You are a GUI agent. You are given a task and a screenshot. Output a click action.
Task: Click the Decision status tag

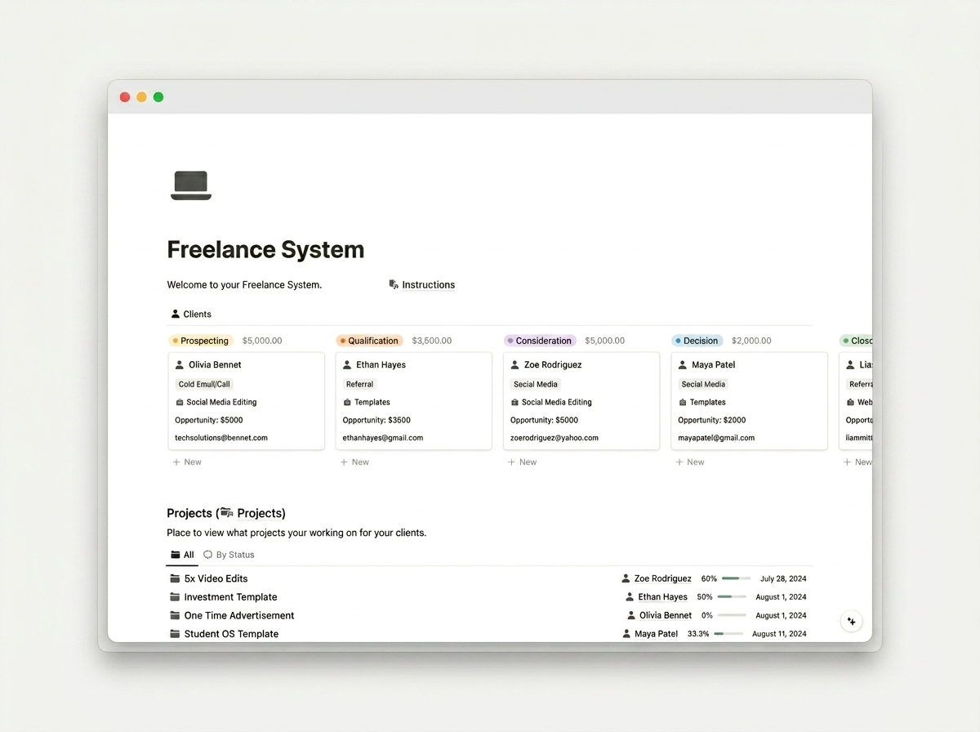point(697,341)
